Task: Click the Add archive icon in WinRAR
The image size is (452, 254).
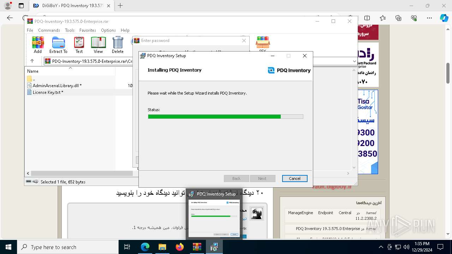Action: click(x=38, y=45)
